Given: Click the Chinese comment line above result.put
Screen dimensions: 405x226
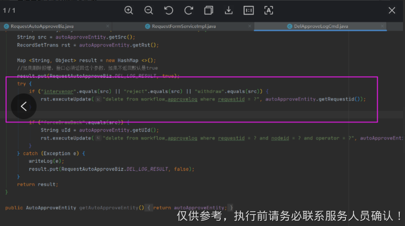Looking at the screenshot, I should click(87, 68).
